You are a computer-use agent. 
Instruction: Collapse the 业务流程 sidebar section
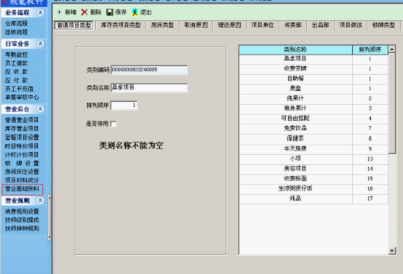pyautogui.click(x=40, y=12)
